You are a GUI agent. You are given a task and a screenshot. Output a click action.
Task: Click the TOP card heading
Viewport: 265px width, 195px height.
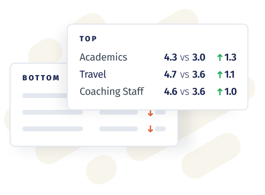(x=88, y=39)
